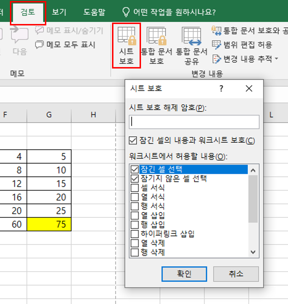Screen dimensions: 288x304
Task: Enable 행 삭제 checkbox
Action: click(x=135, y=252)
